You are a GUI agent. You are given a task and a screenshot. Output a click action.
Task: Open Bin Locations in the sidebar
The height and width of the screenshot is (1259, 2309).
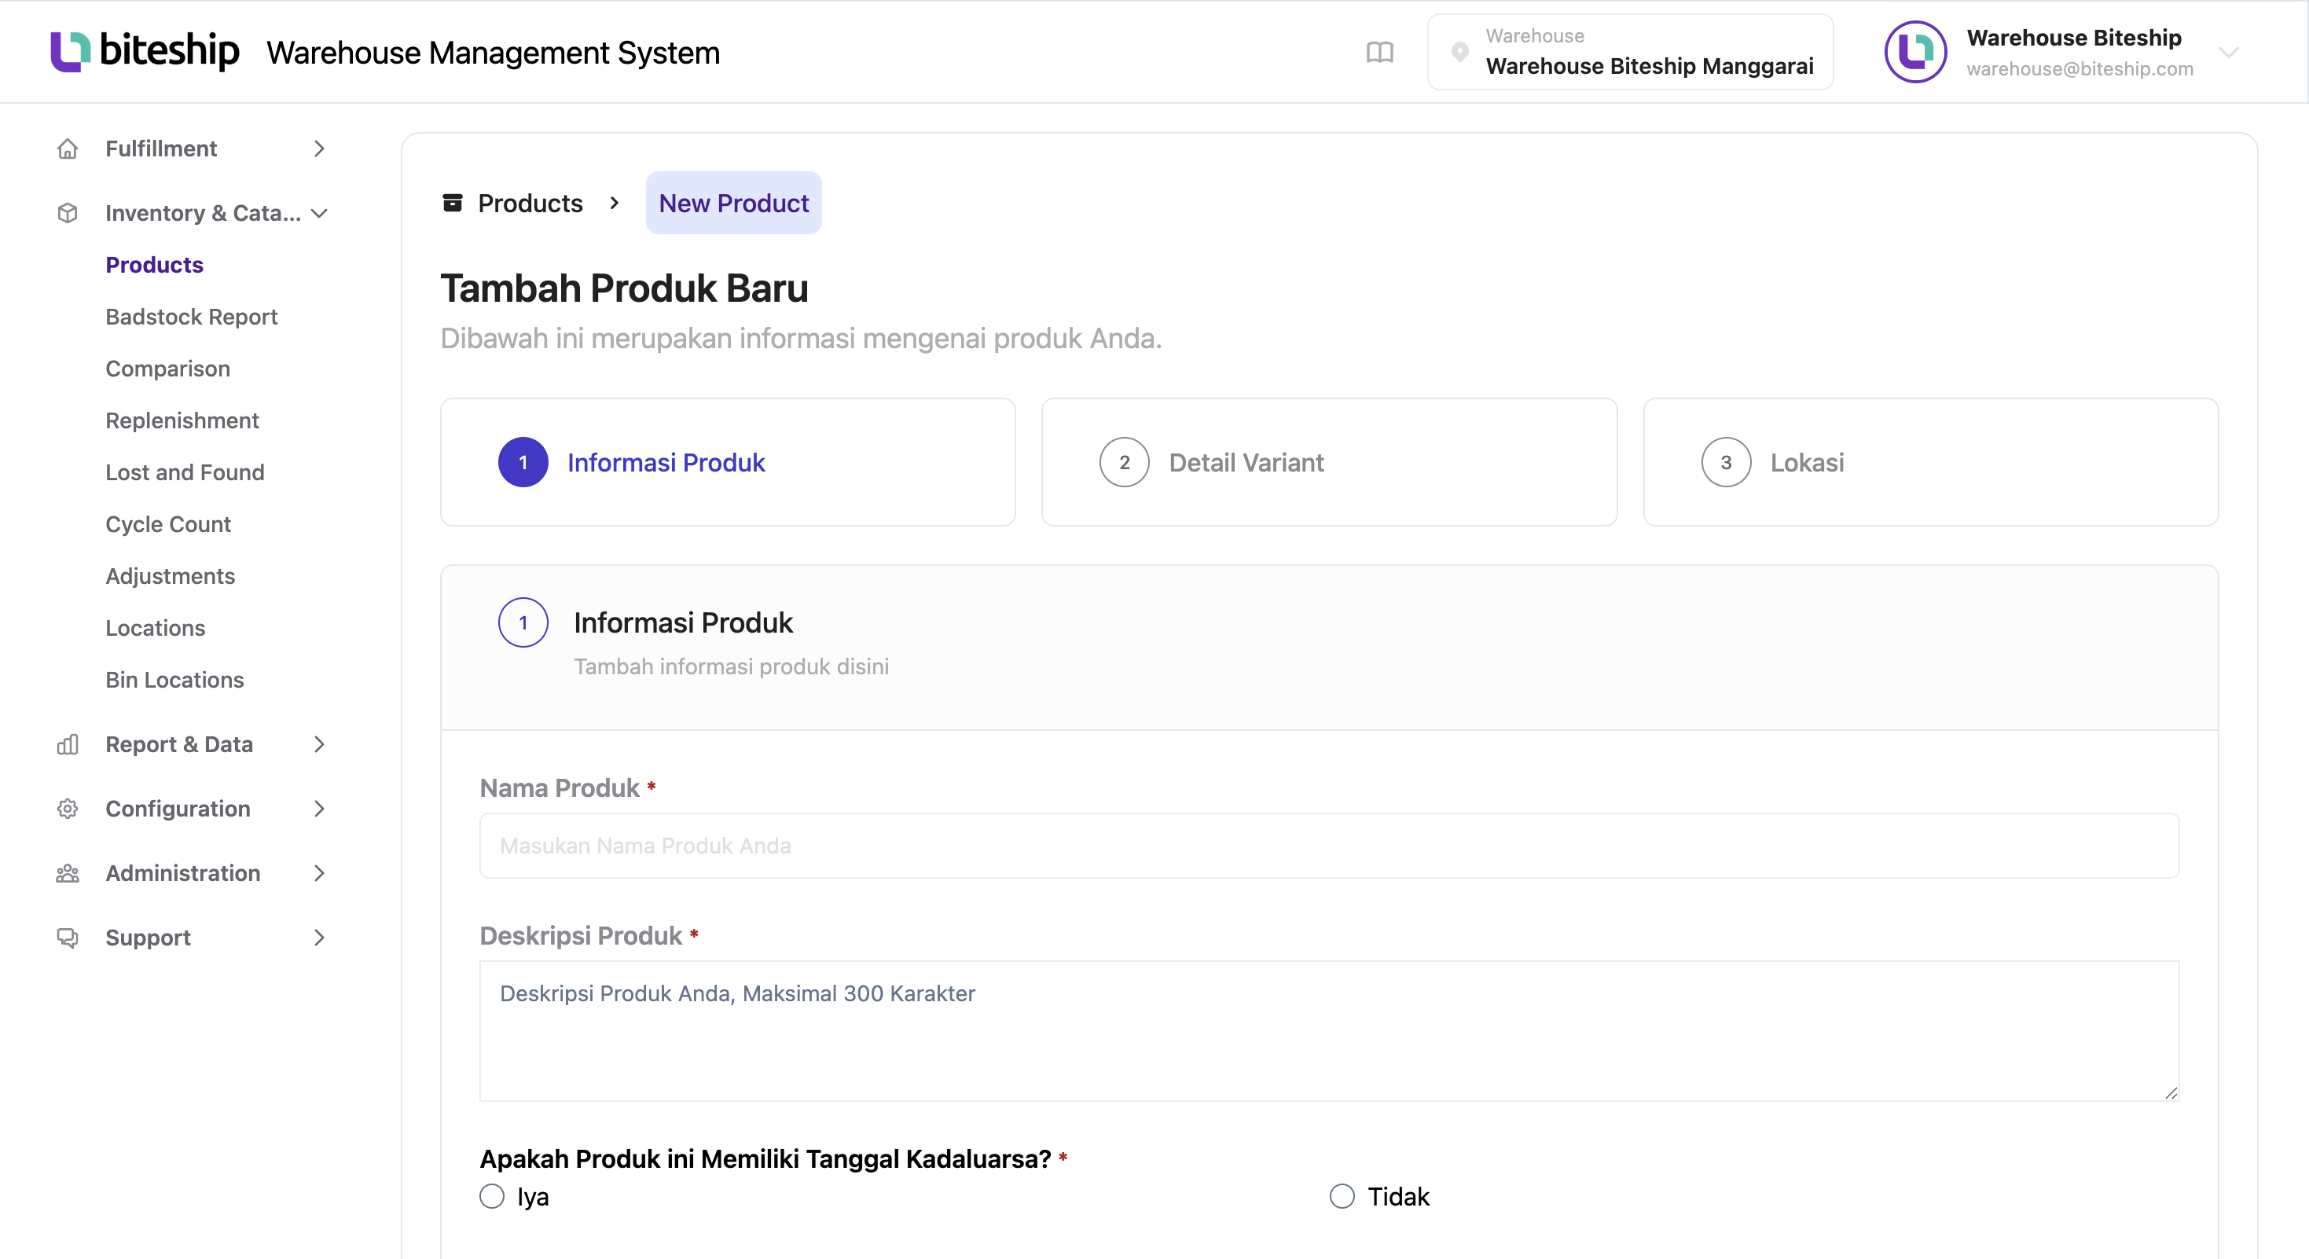174,681
